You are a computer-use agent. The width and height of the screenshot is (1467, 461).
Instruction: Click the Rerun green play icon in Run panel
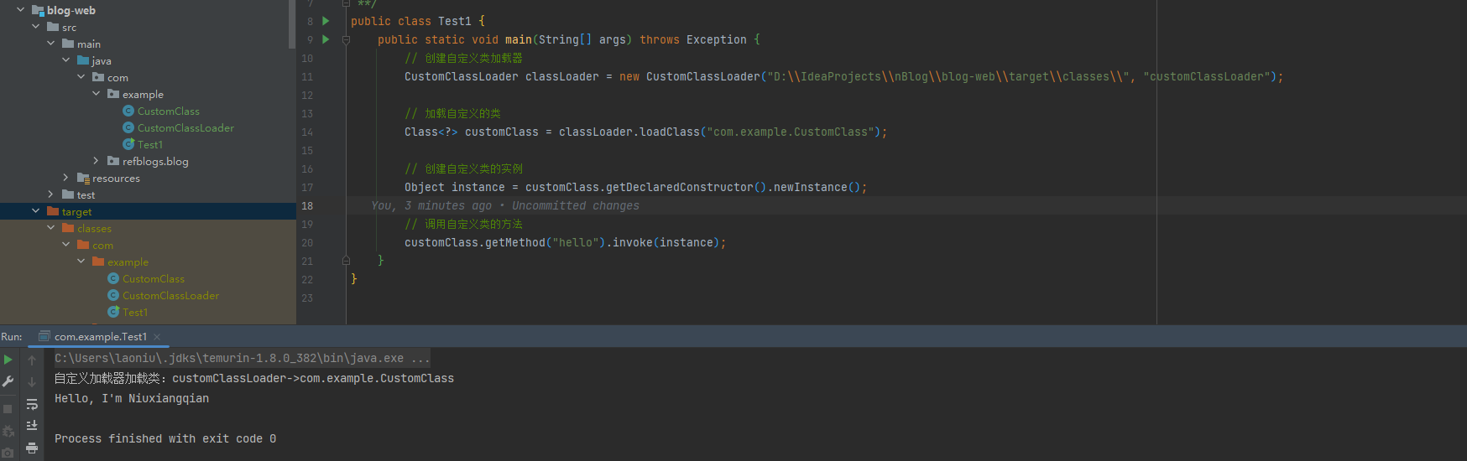point(8,360)
